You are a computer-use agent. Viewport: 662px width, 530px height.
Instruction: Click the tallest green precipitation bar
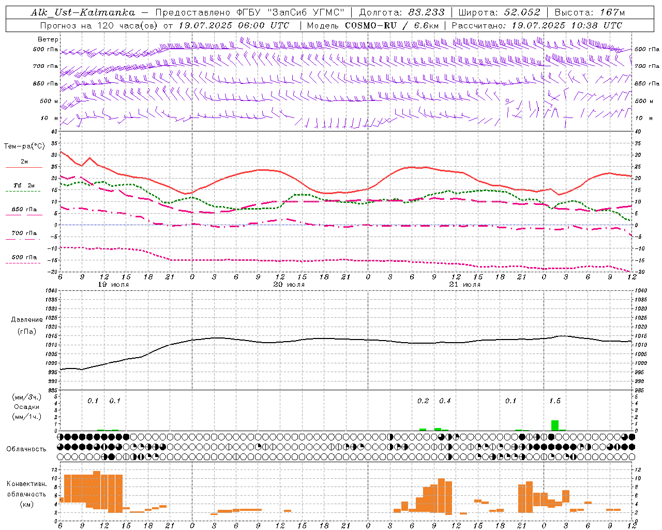point(555,425)
